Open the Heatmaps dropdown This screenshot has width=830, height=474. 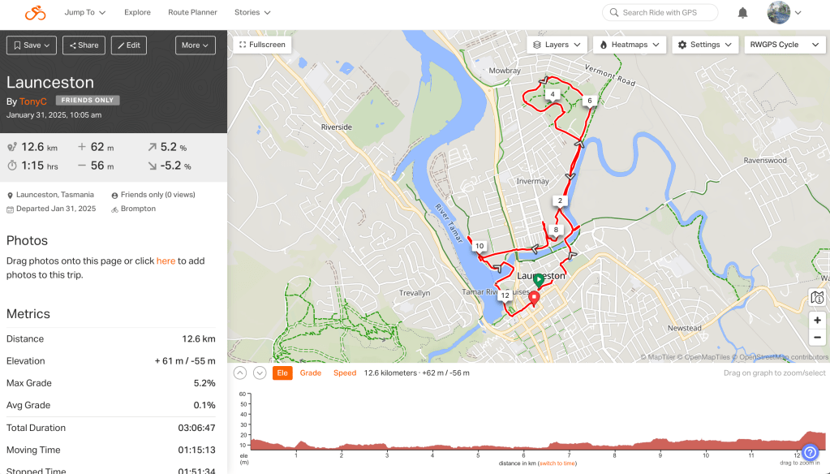630,45
